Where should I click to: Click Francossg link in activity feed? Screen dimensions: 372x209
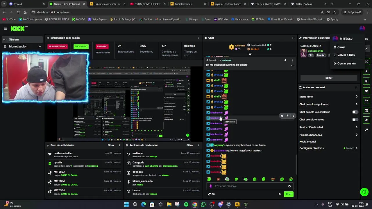(x=92, y=166)
